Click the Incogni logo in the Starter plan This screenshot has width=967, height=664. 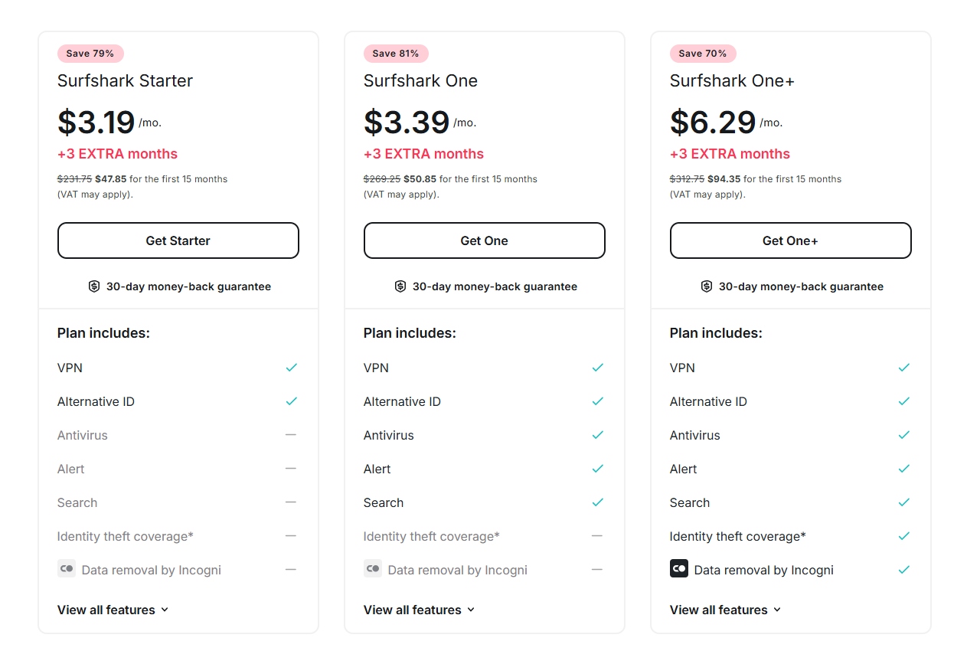pos(67,569)
